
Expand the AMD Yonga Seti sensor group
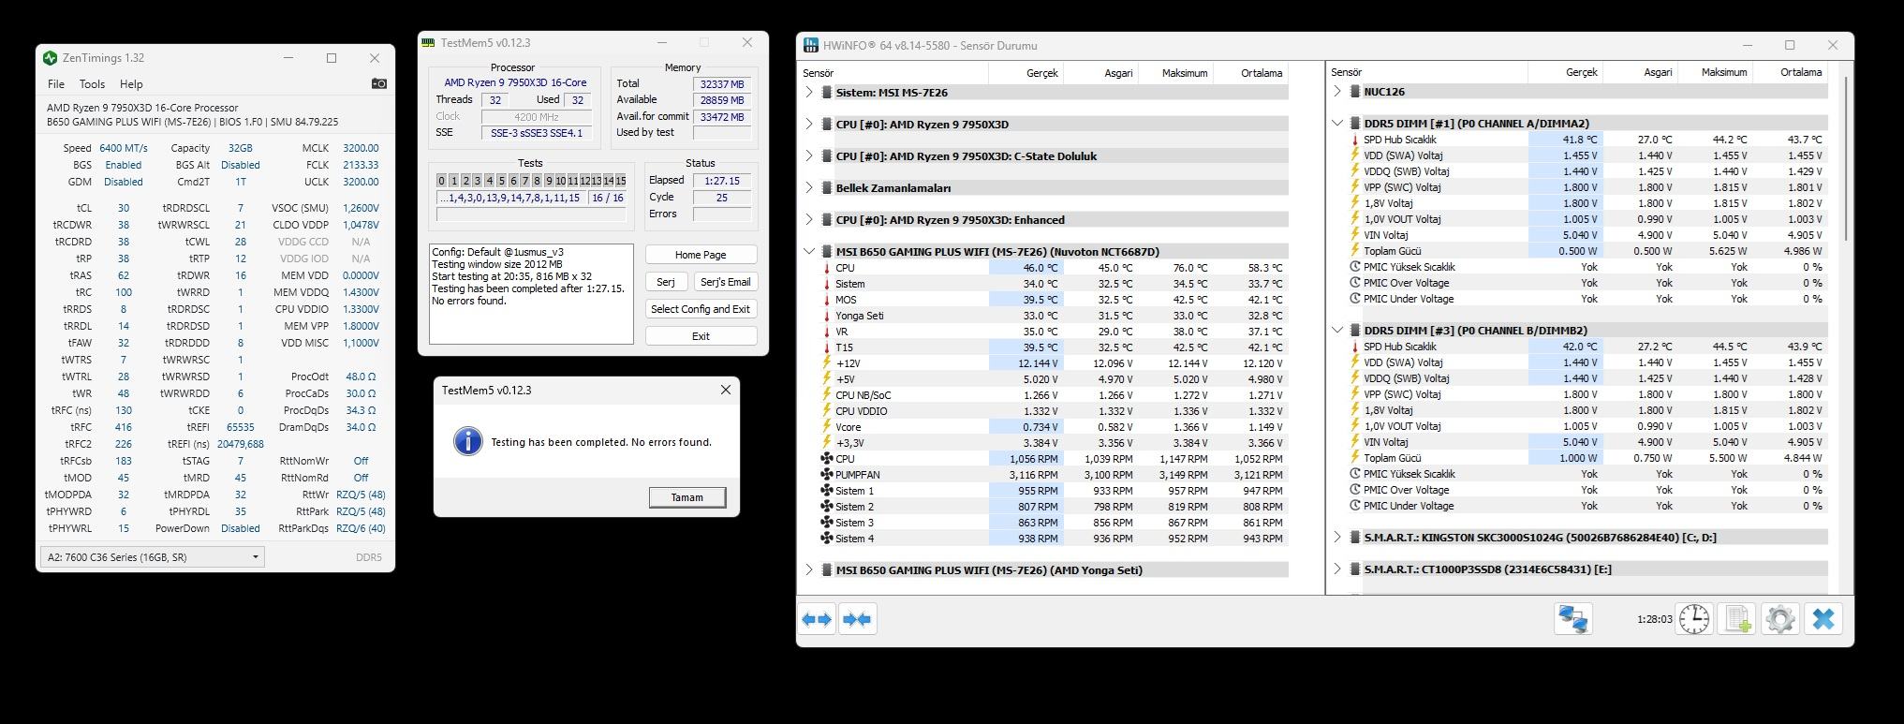coord(809,570)
